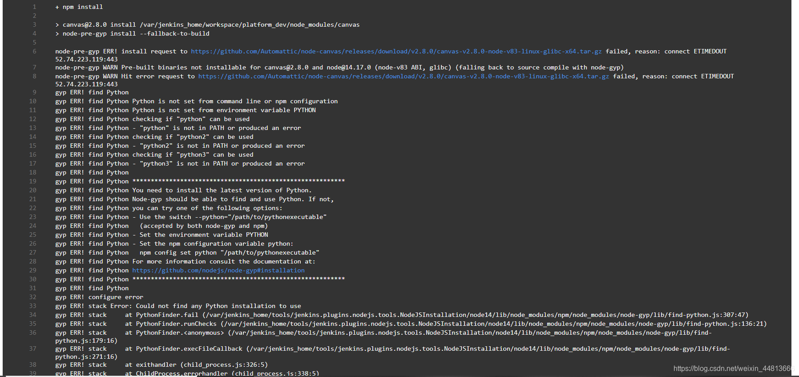This screenshot has height=377, width=799.
Task: Click 'checking if "python2" can be used' line
Action: click(x=193, y=137)
